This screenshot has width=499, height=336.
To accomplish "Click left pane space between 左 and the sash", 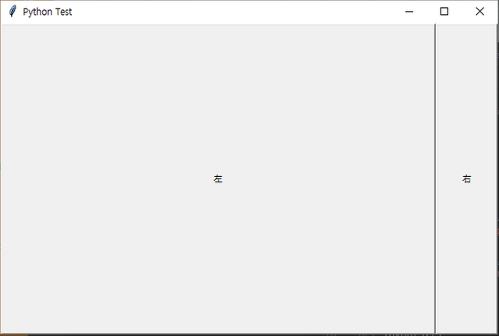I will (327, 179).
